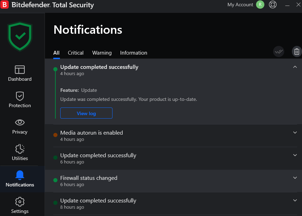Expand the Firewall status changed notification

(295, 178)
